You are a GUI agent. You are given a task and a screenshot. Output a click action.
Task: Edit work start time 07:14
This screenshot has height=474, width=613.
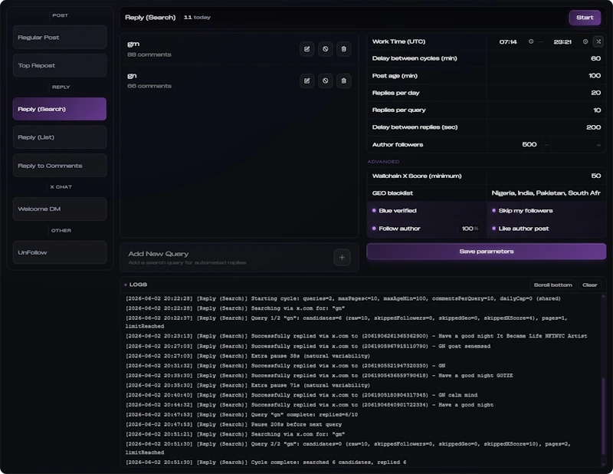508,42
